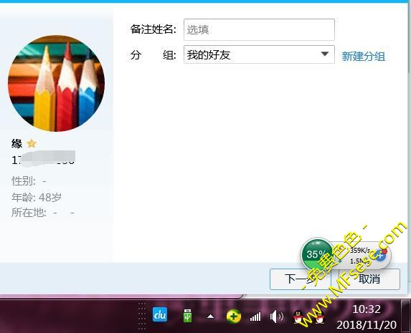Viewport: 411px width, 333px height.
Task: Click the Baidu input method tray icon
Action: pos(160,314)
